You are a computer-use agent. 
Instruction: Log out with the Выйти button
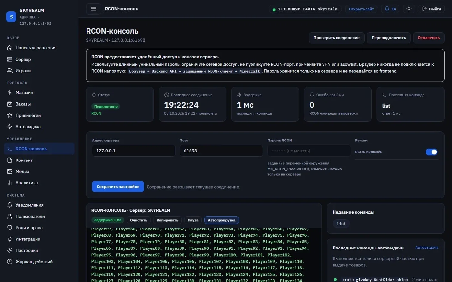click(x=432, y=9)
